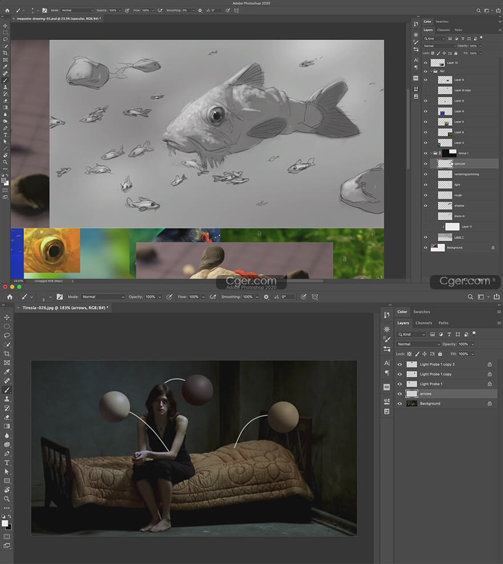503x564 pixels.
Task: Hide Light Probe 1 copy 2 layer
Action: click(400, 364)
